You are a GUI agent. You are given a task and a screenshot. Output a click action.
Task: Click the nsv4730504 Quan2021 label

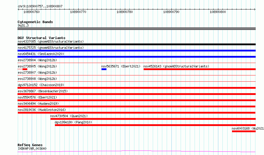click(x=69, y=116)
